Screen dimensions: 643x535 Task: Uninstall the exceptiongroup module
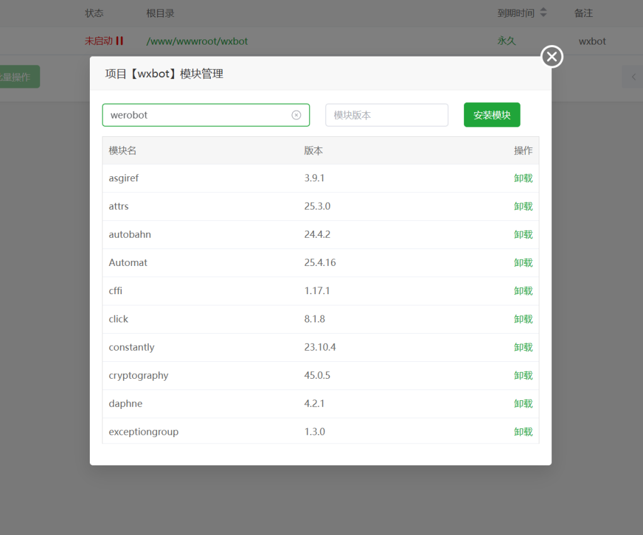click(522, 432)
